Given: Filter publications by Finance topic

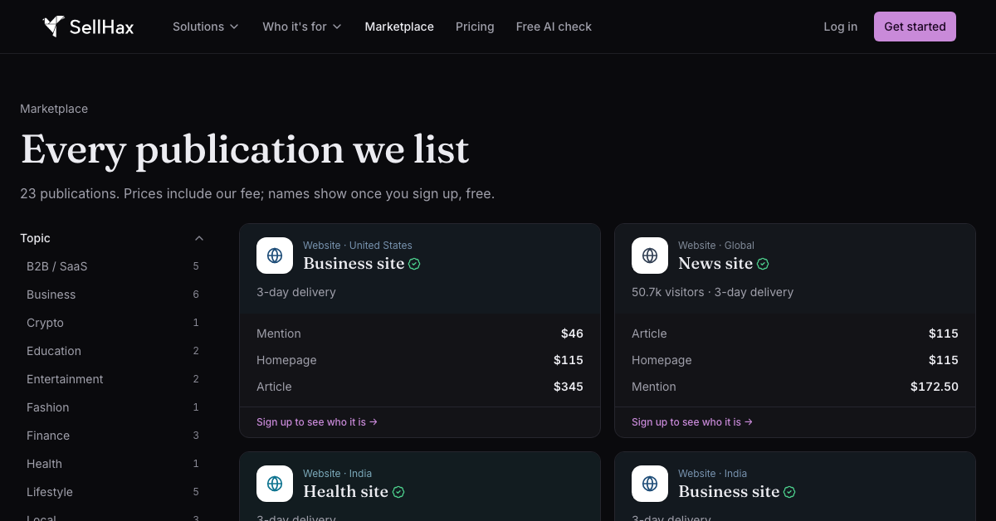Looking at the screenshot, I should point(113,436).
